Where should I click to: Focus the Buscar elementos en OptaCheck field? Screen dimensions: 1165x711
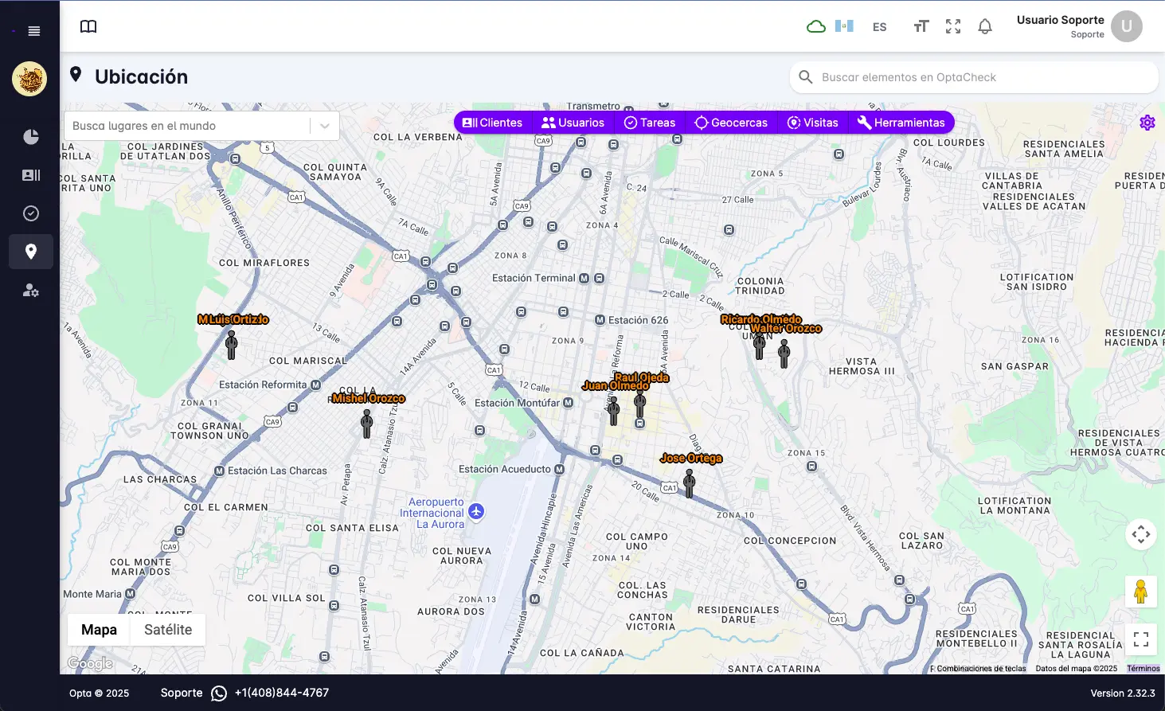tap(974, 77)
